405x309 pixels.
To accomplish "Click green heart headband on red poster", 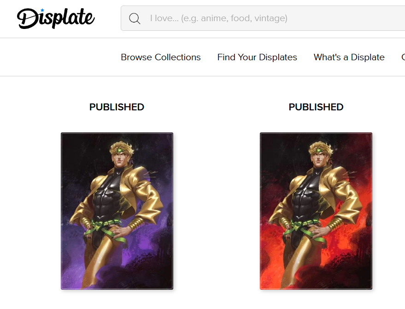I will [x=319, y=150].
